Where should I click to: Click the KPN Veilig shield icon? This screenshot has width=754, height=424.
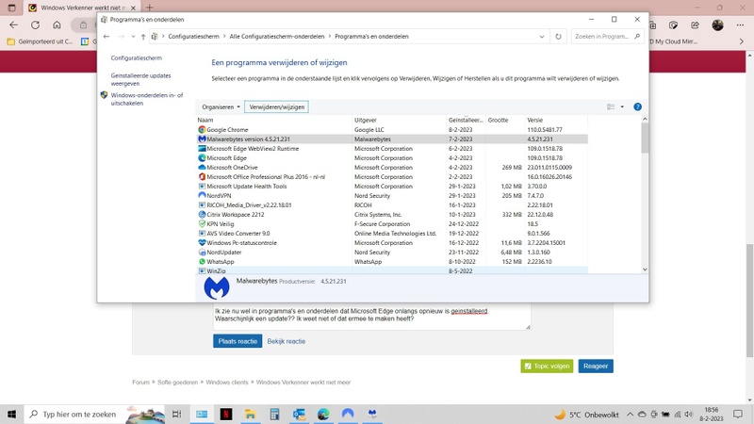pyautogui.click(x=202, y=224)
